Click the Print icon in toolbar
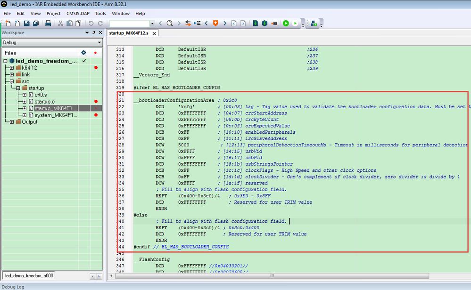This screenshot has height=290, width=471. point(48,23)
